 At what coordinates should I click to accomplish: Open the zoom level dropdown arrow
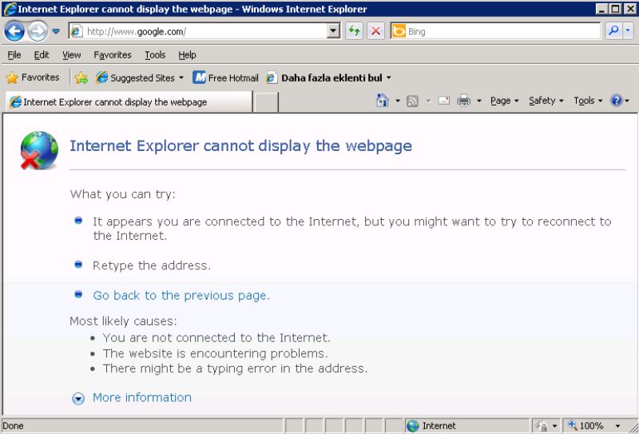tap(617, 426)
